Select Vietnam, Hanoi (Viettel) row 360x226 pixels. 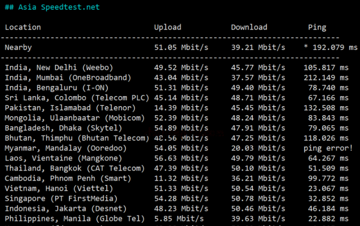tap(59, 189)
